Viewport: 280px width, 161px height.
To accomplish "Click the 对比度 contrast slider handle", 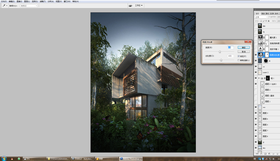I will point(221,60).
